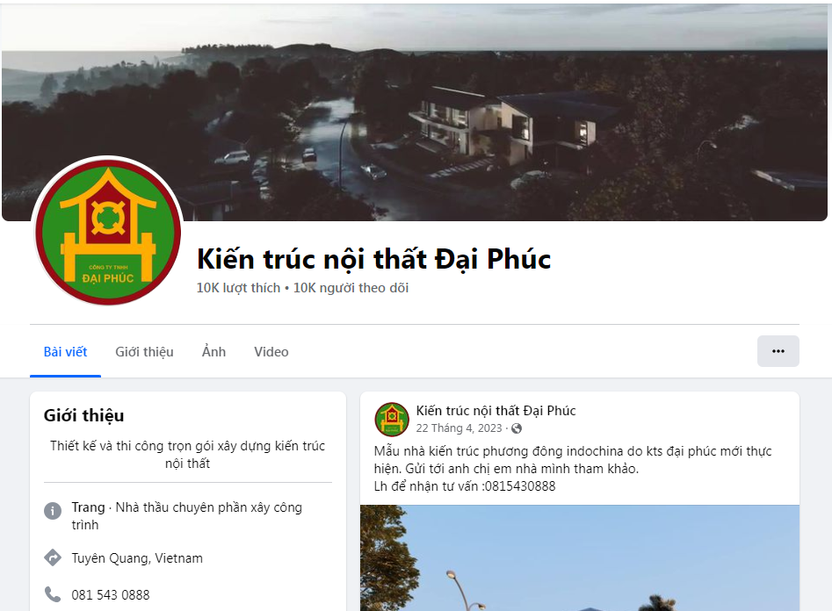832x611 pixels.
Task: Click the Tuyên Quang, Vietnam location link
Action: [137, 558]
